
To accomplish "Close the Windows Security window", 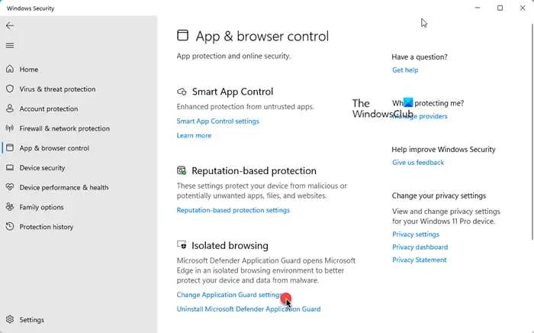I will pos(523,8).
